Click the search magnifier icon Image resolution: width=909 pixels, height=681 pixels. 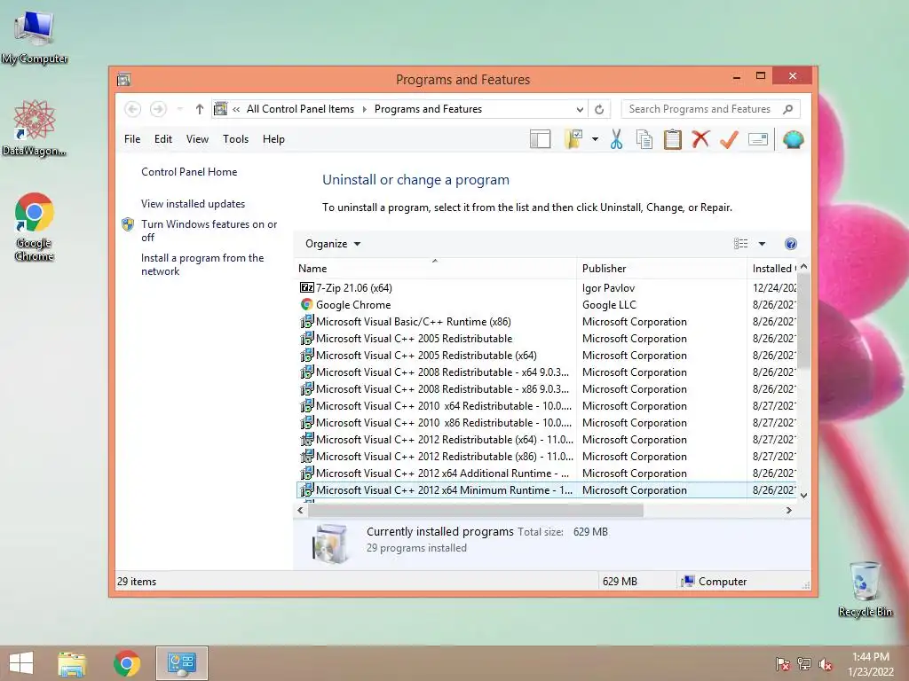[787, 109]
